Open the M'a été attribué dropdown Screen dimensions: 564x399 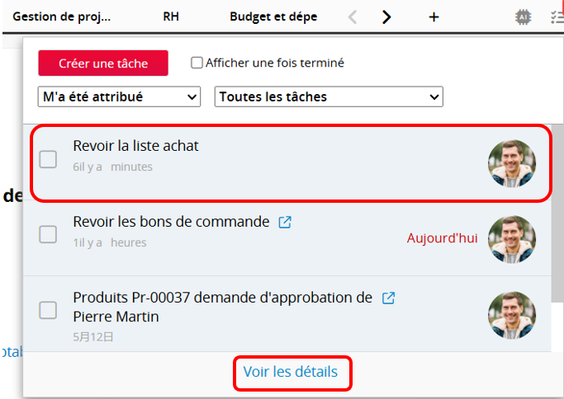pyautogui.click(x=119, y=96)
